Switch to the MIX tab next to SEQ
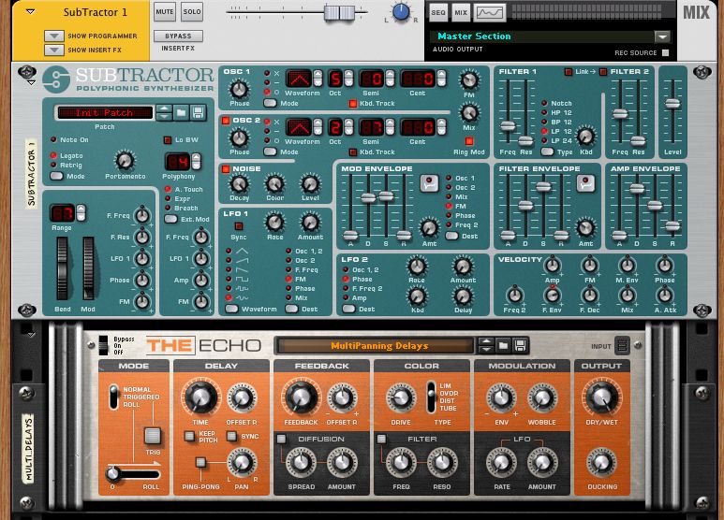This screenshot has width=724, height=520. click(x=461, y=12)
